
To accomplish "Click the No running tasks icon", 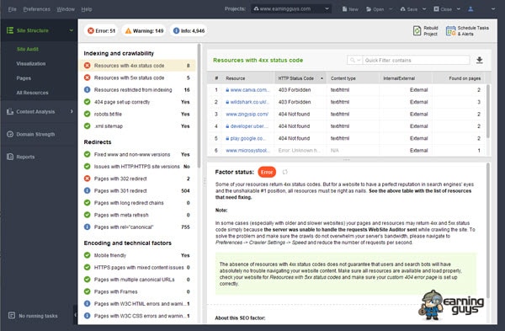I will point(12,315).
